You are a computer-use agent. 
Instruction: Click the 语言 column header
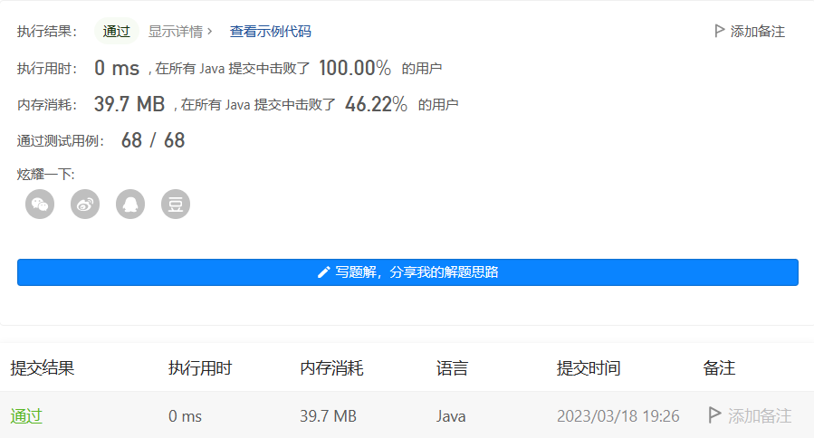click(452, 368)
